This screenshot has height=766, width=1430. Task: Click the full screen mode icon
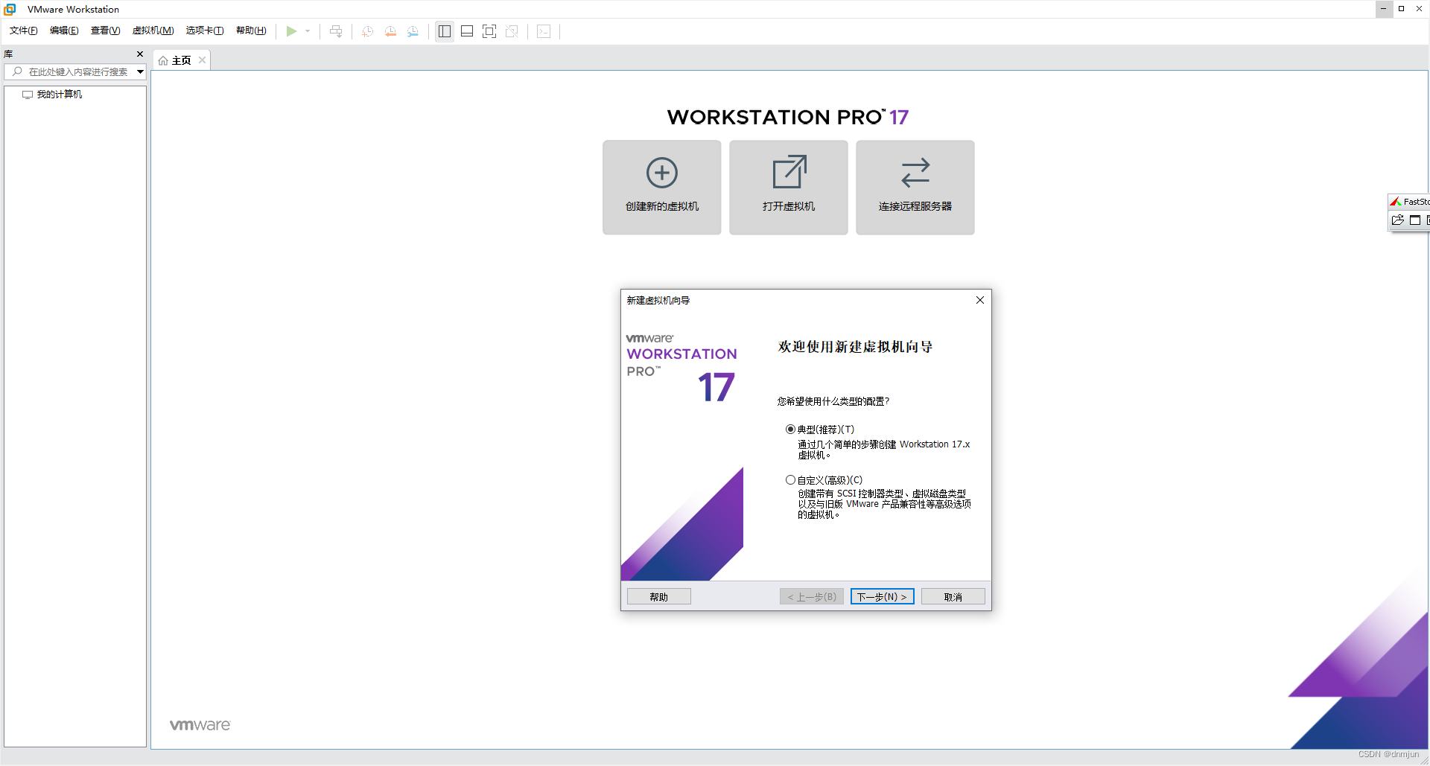pyautogui.click(x=489, y=31)
